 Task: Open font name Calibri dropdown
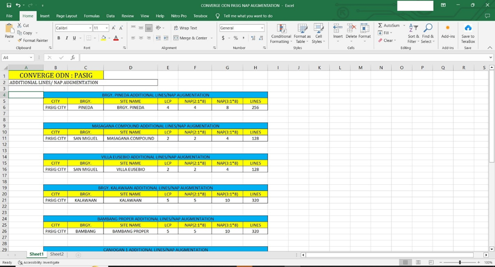coord(90,28)
